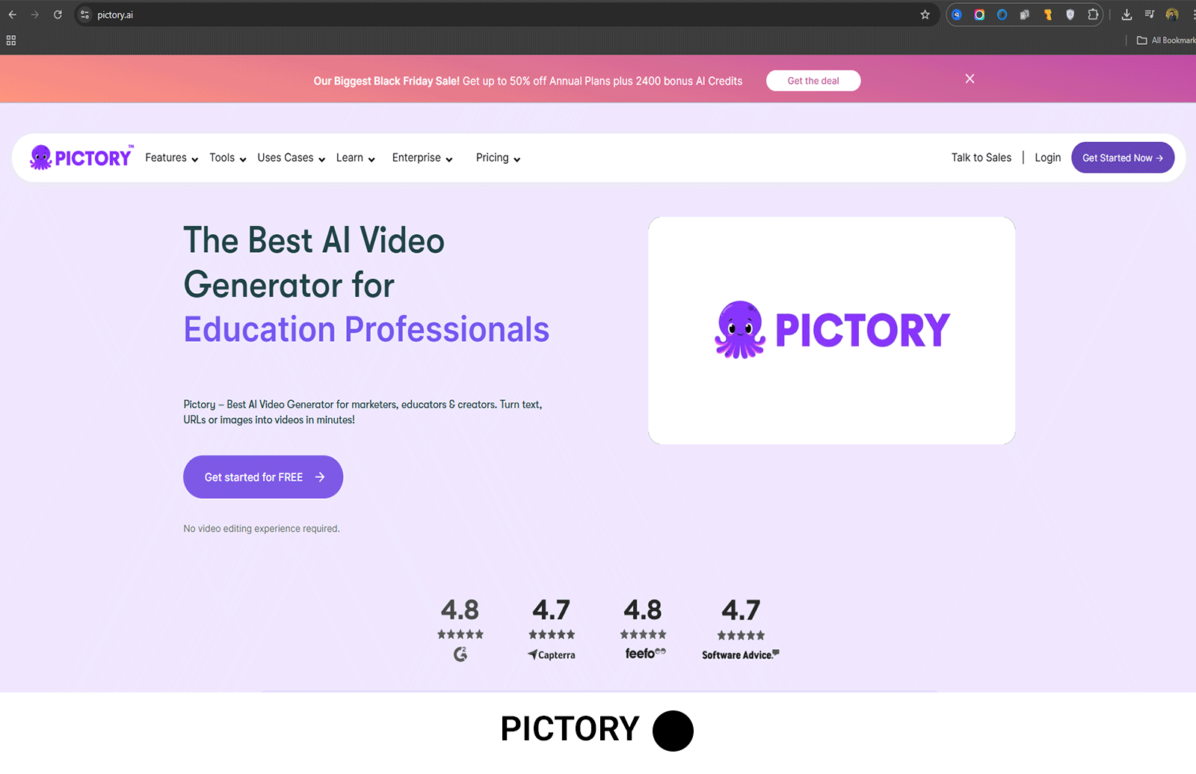The width and height of the screenshot is (1196, 774).
Task: Open the media control icon in toolbar
Action: tap(1150, 15)
